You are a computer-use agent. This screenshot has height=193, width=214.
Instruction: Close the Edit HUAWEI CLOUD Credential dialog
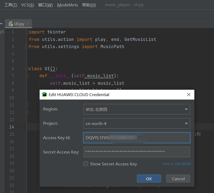(x=189, y=95)
